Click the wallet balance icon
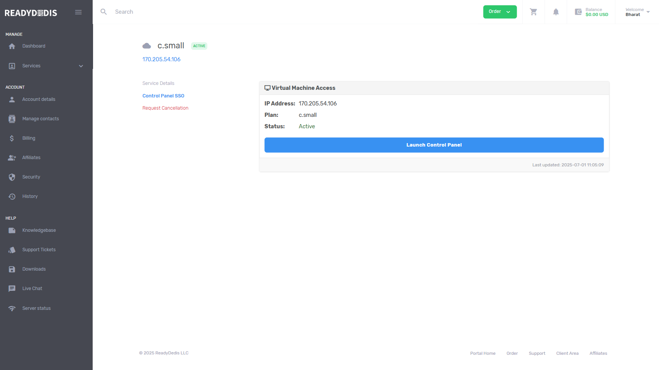This screenshot has height=370, width=659. pyautogui.click(x=578, y=12)
